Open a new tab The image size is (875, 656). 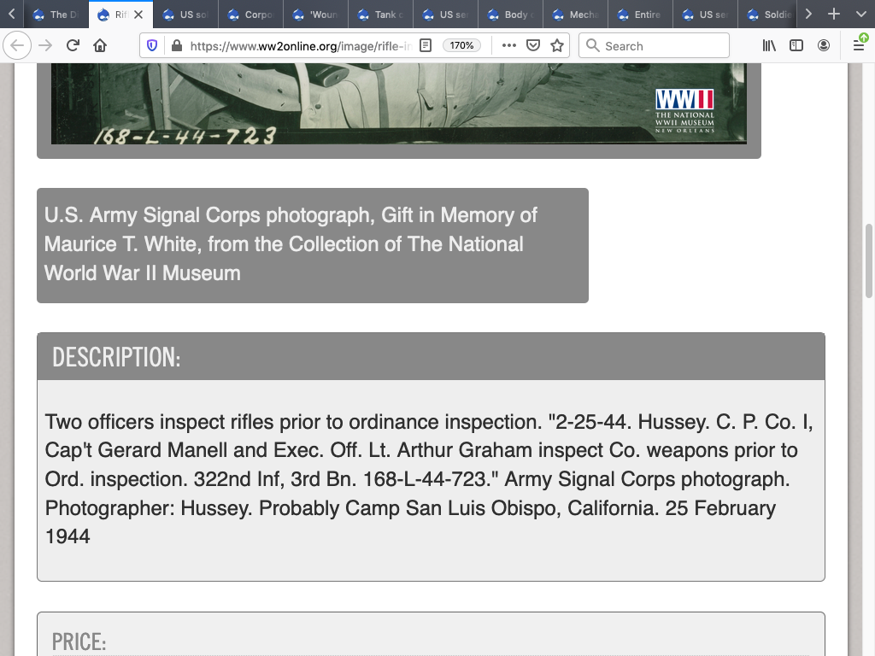tap(834, 15)
